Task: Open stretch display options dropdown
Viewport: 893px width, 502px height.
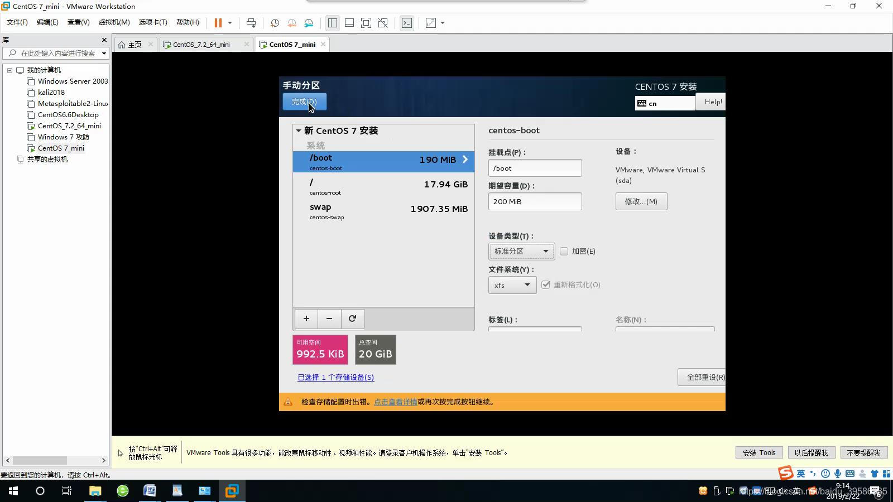Action: pos(443,23)
